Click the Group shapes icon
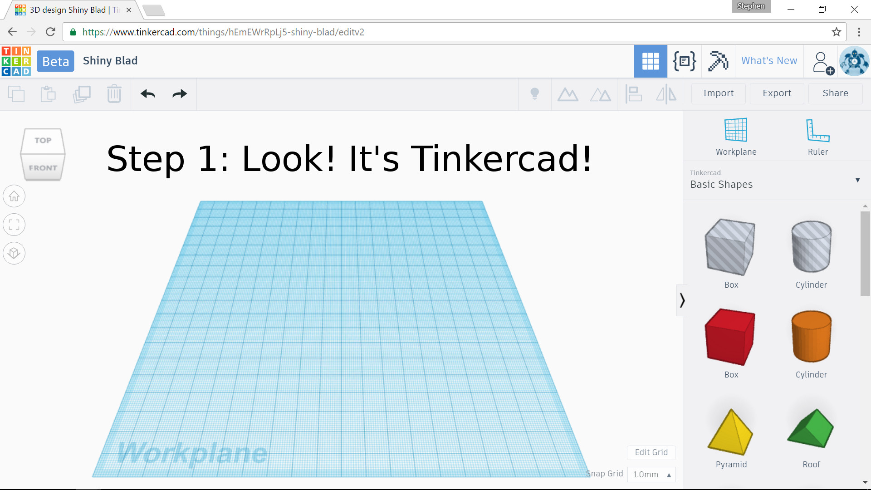The height and width of the screenshot is (490, 871). (568, 94)
